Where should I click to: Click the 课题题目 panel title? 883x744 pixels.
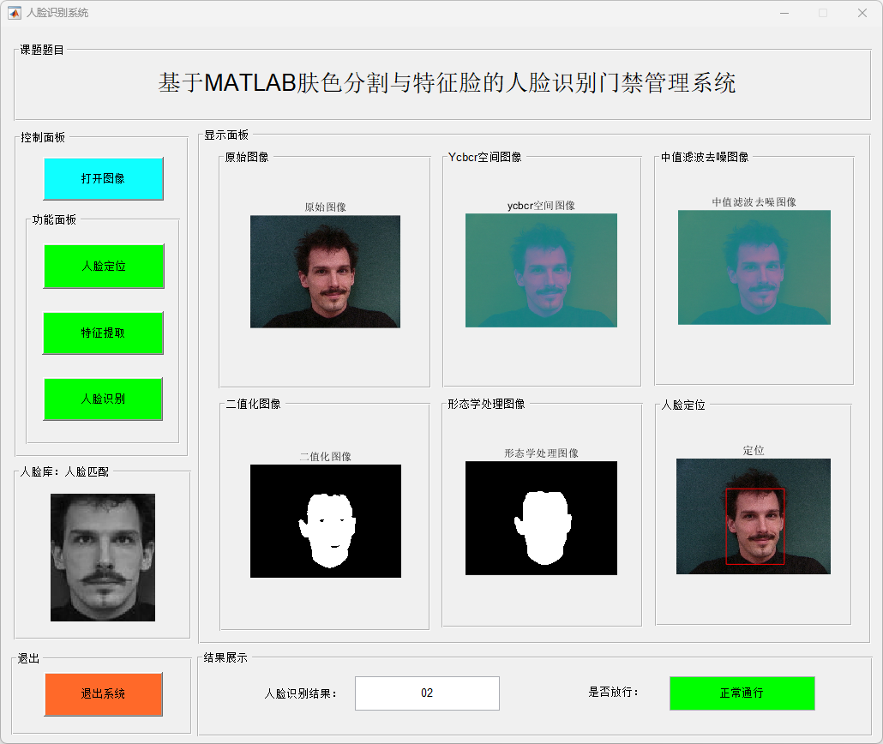pos(42,50)
